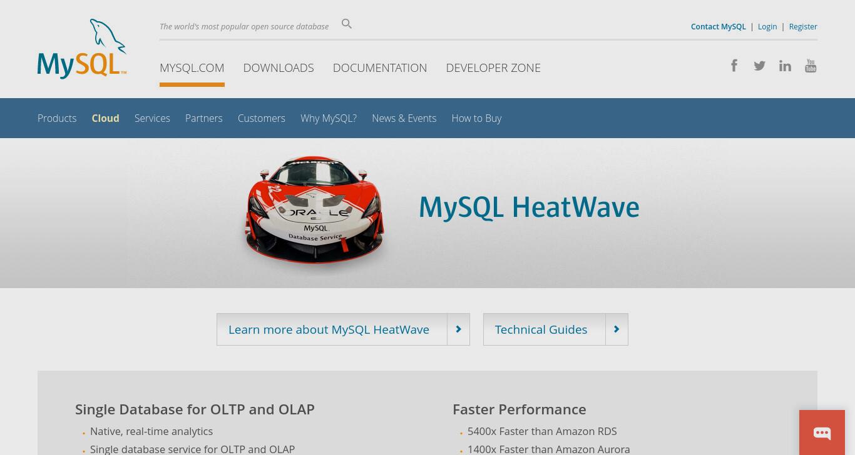Click the Register link
This screenshot has height=455, width=855.
pyautogui.click(x=803, y=26)
